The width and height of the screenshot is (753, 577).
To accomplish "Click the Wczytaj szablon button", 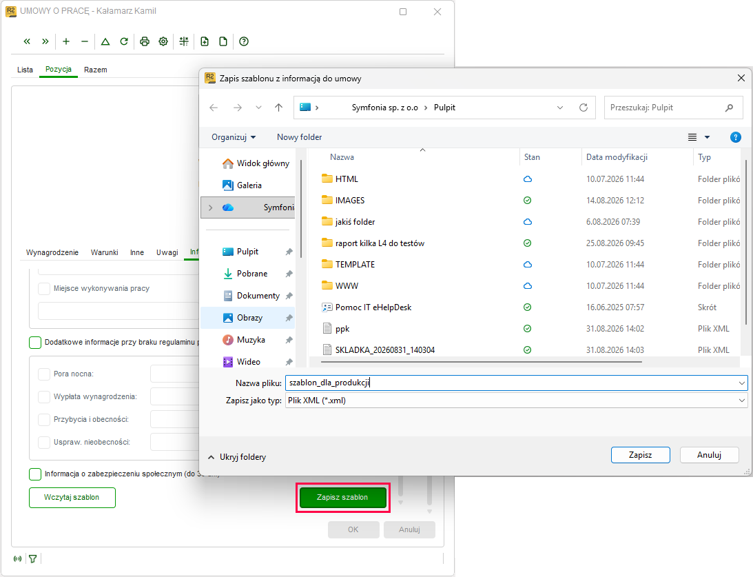I will tap(72, 497).
